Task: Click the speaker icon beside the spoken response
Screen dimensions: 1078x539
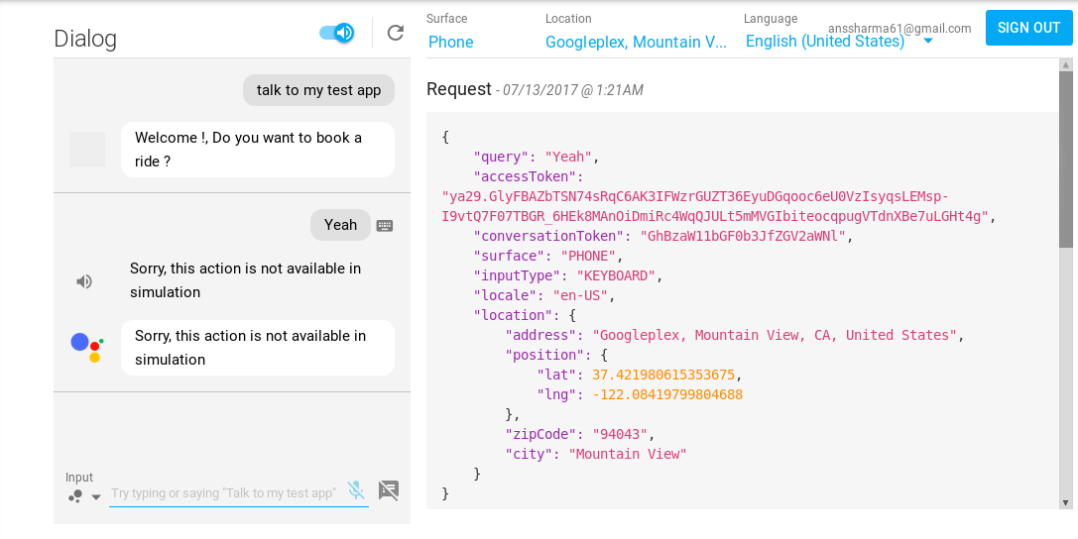Action: pos(84,281)
